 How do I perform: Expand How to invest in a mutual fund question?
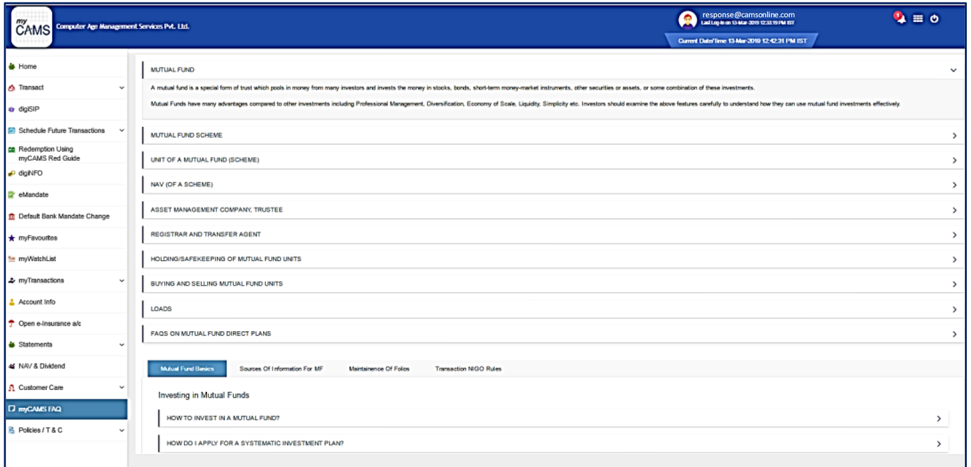pos(938,418)
